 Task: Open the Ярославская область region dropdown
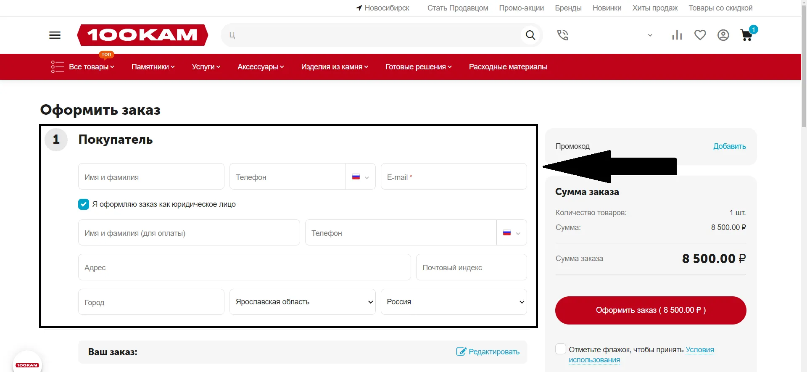point(302,302)
